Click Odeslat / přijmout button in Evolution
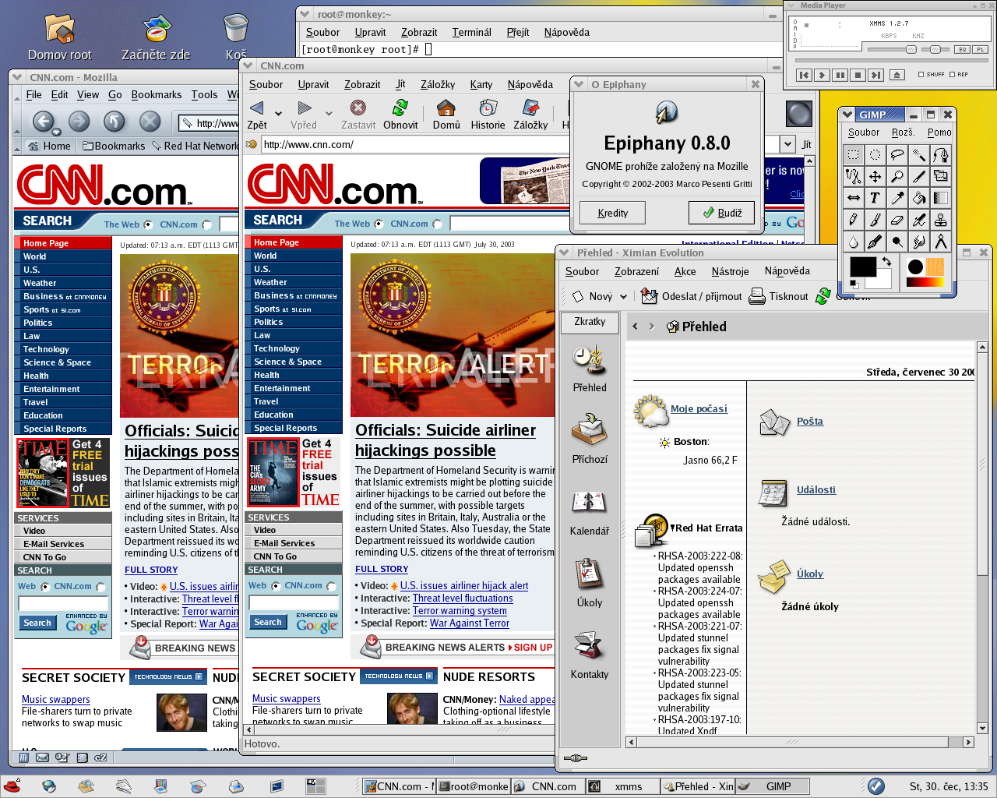997x798 pixels. click(692, 296)
